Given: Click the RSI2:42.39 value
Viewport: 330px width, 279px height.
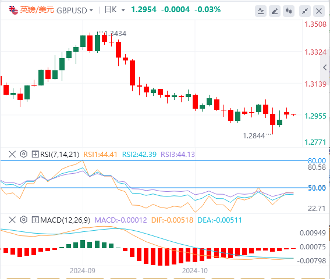Looking at the screenshot, I should 139,155.
